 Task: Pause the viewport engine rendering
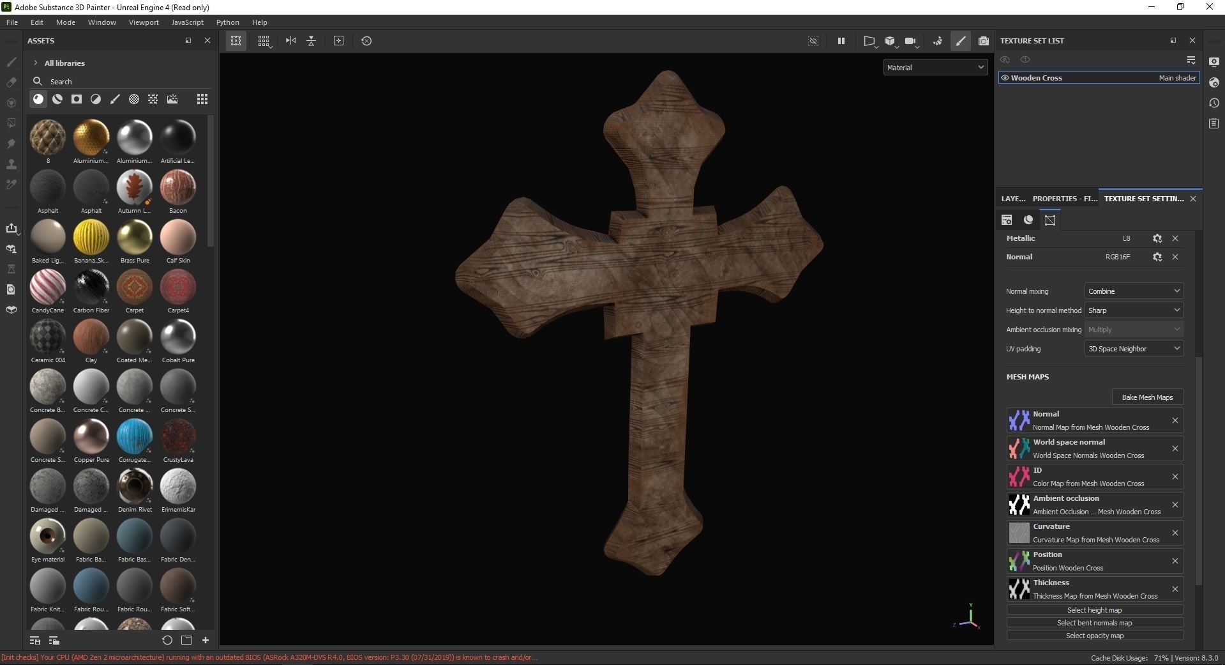(x=841, y=41)
